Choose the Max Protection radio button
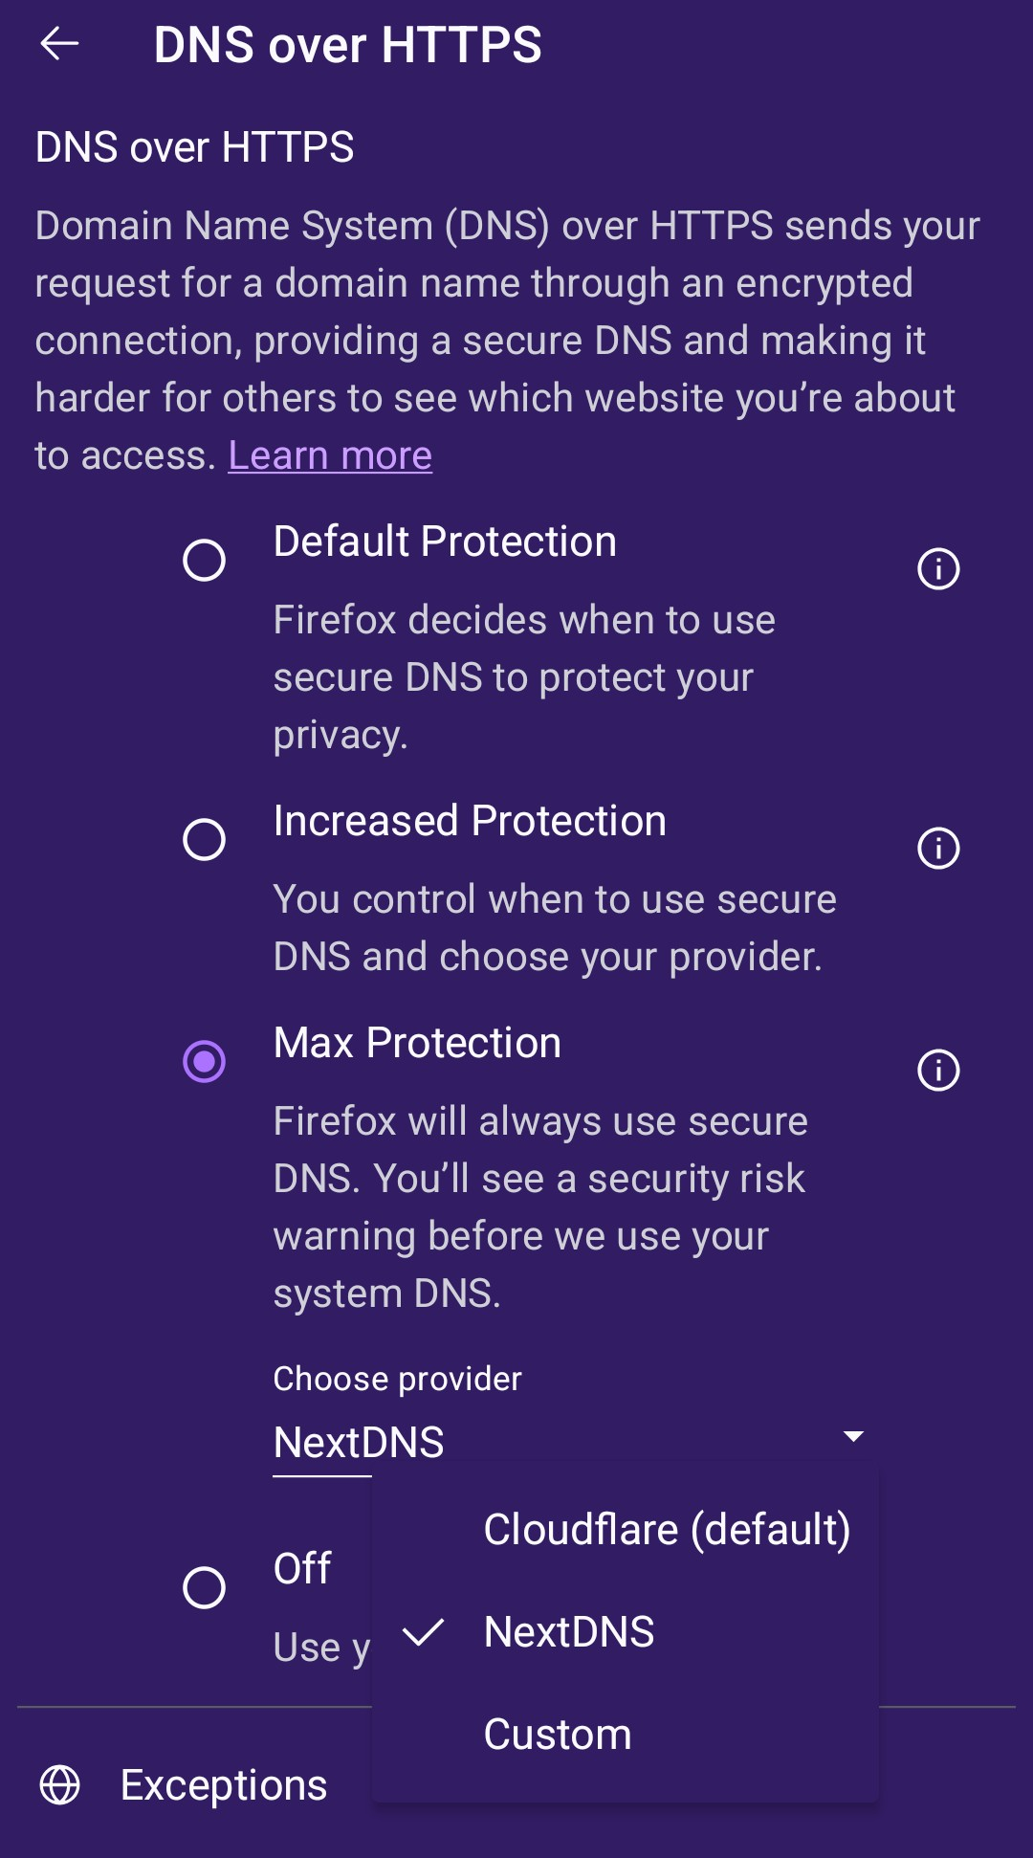The image size is (1033, 1858). [x=204, y=1061]
